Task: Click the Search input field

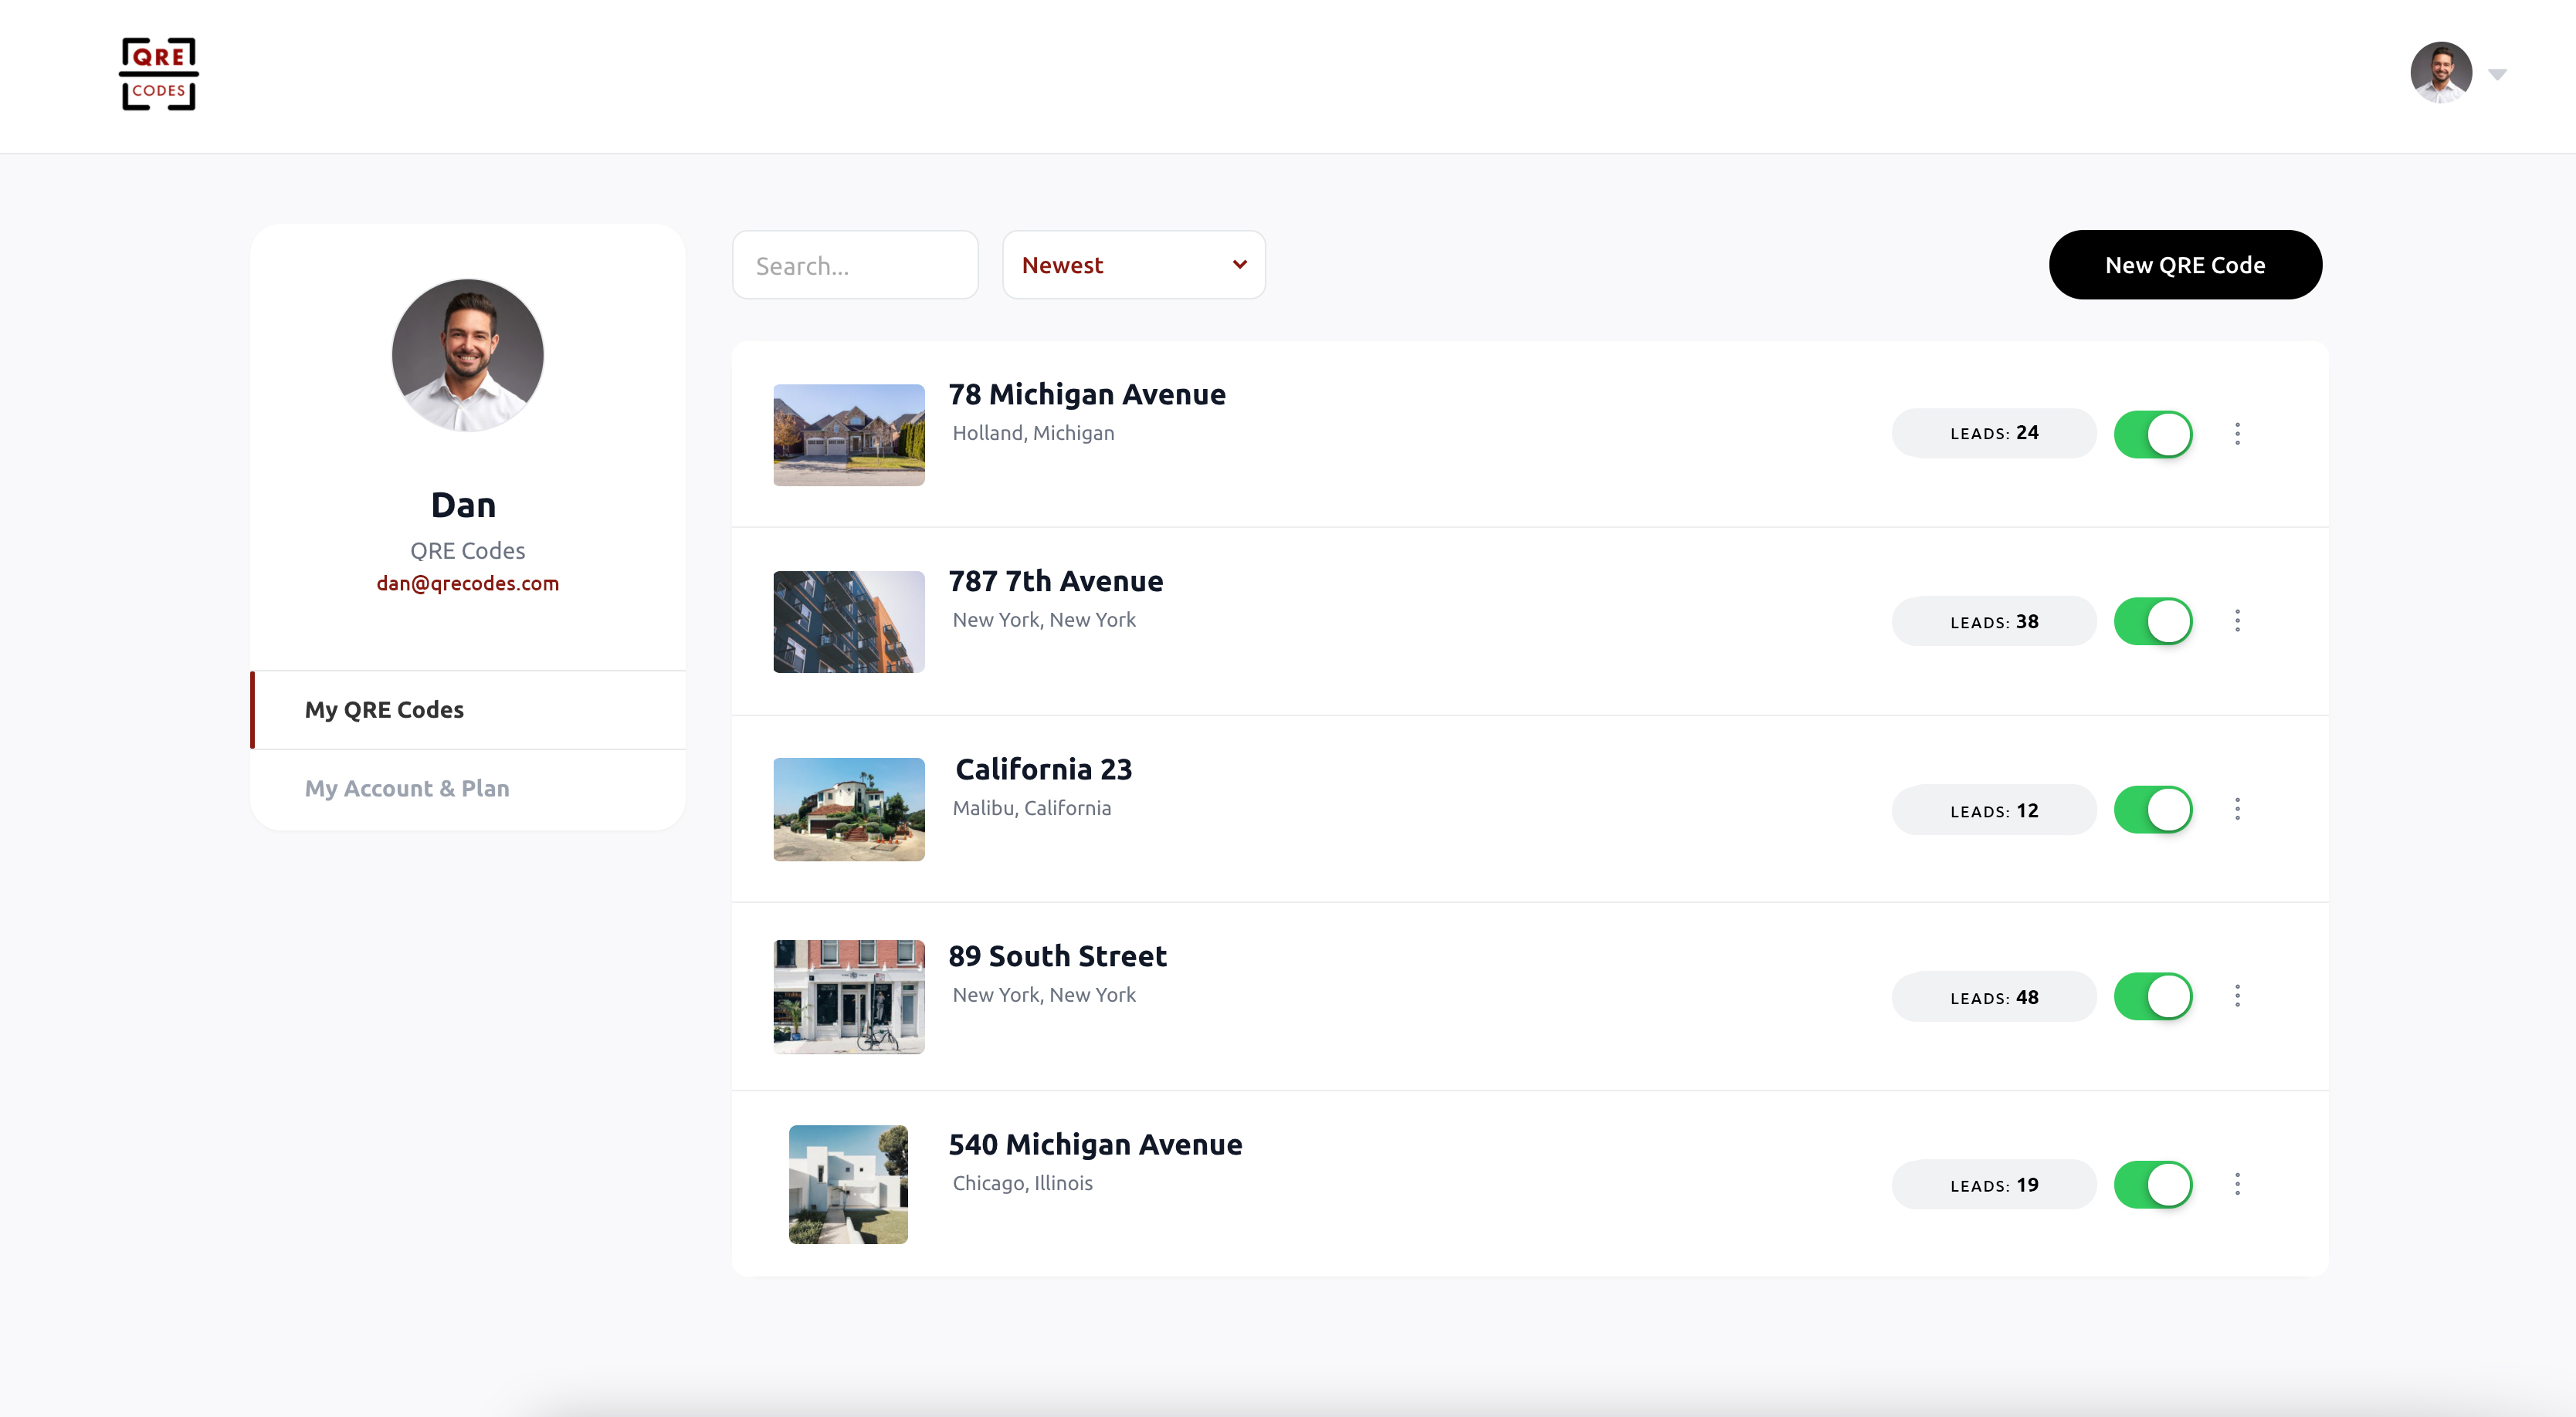Action: (x=854, y=265)
